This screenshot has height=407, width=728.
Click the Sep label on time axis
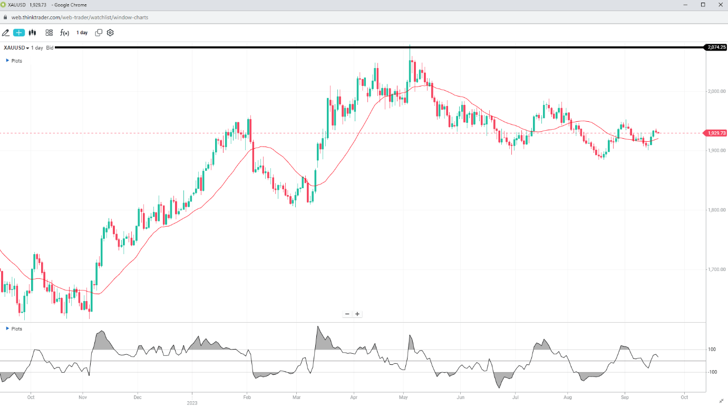coord(625,397)
